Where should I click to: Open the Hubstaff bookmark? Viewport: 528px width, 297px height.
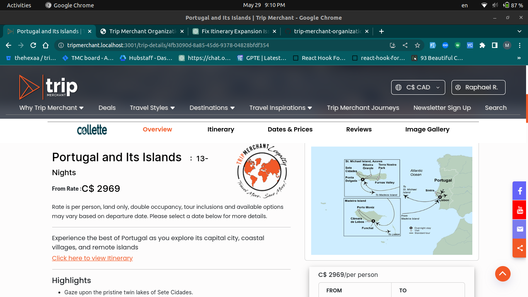[x=146, y=58]
